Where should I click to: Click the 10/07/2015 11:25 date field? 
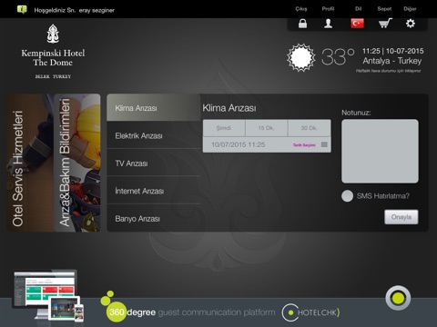267,144
